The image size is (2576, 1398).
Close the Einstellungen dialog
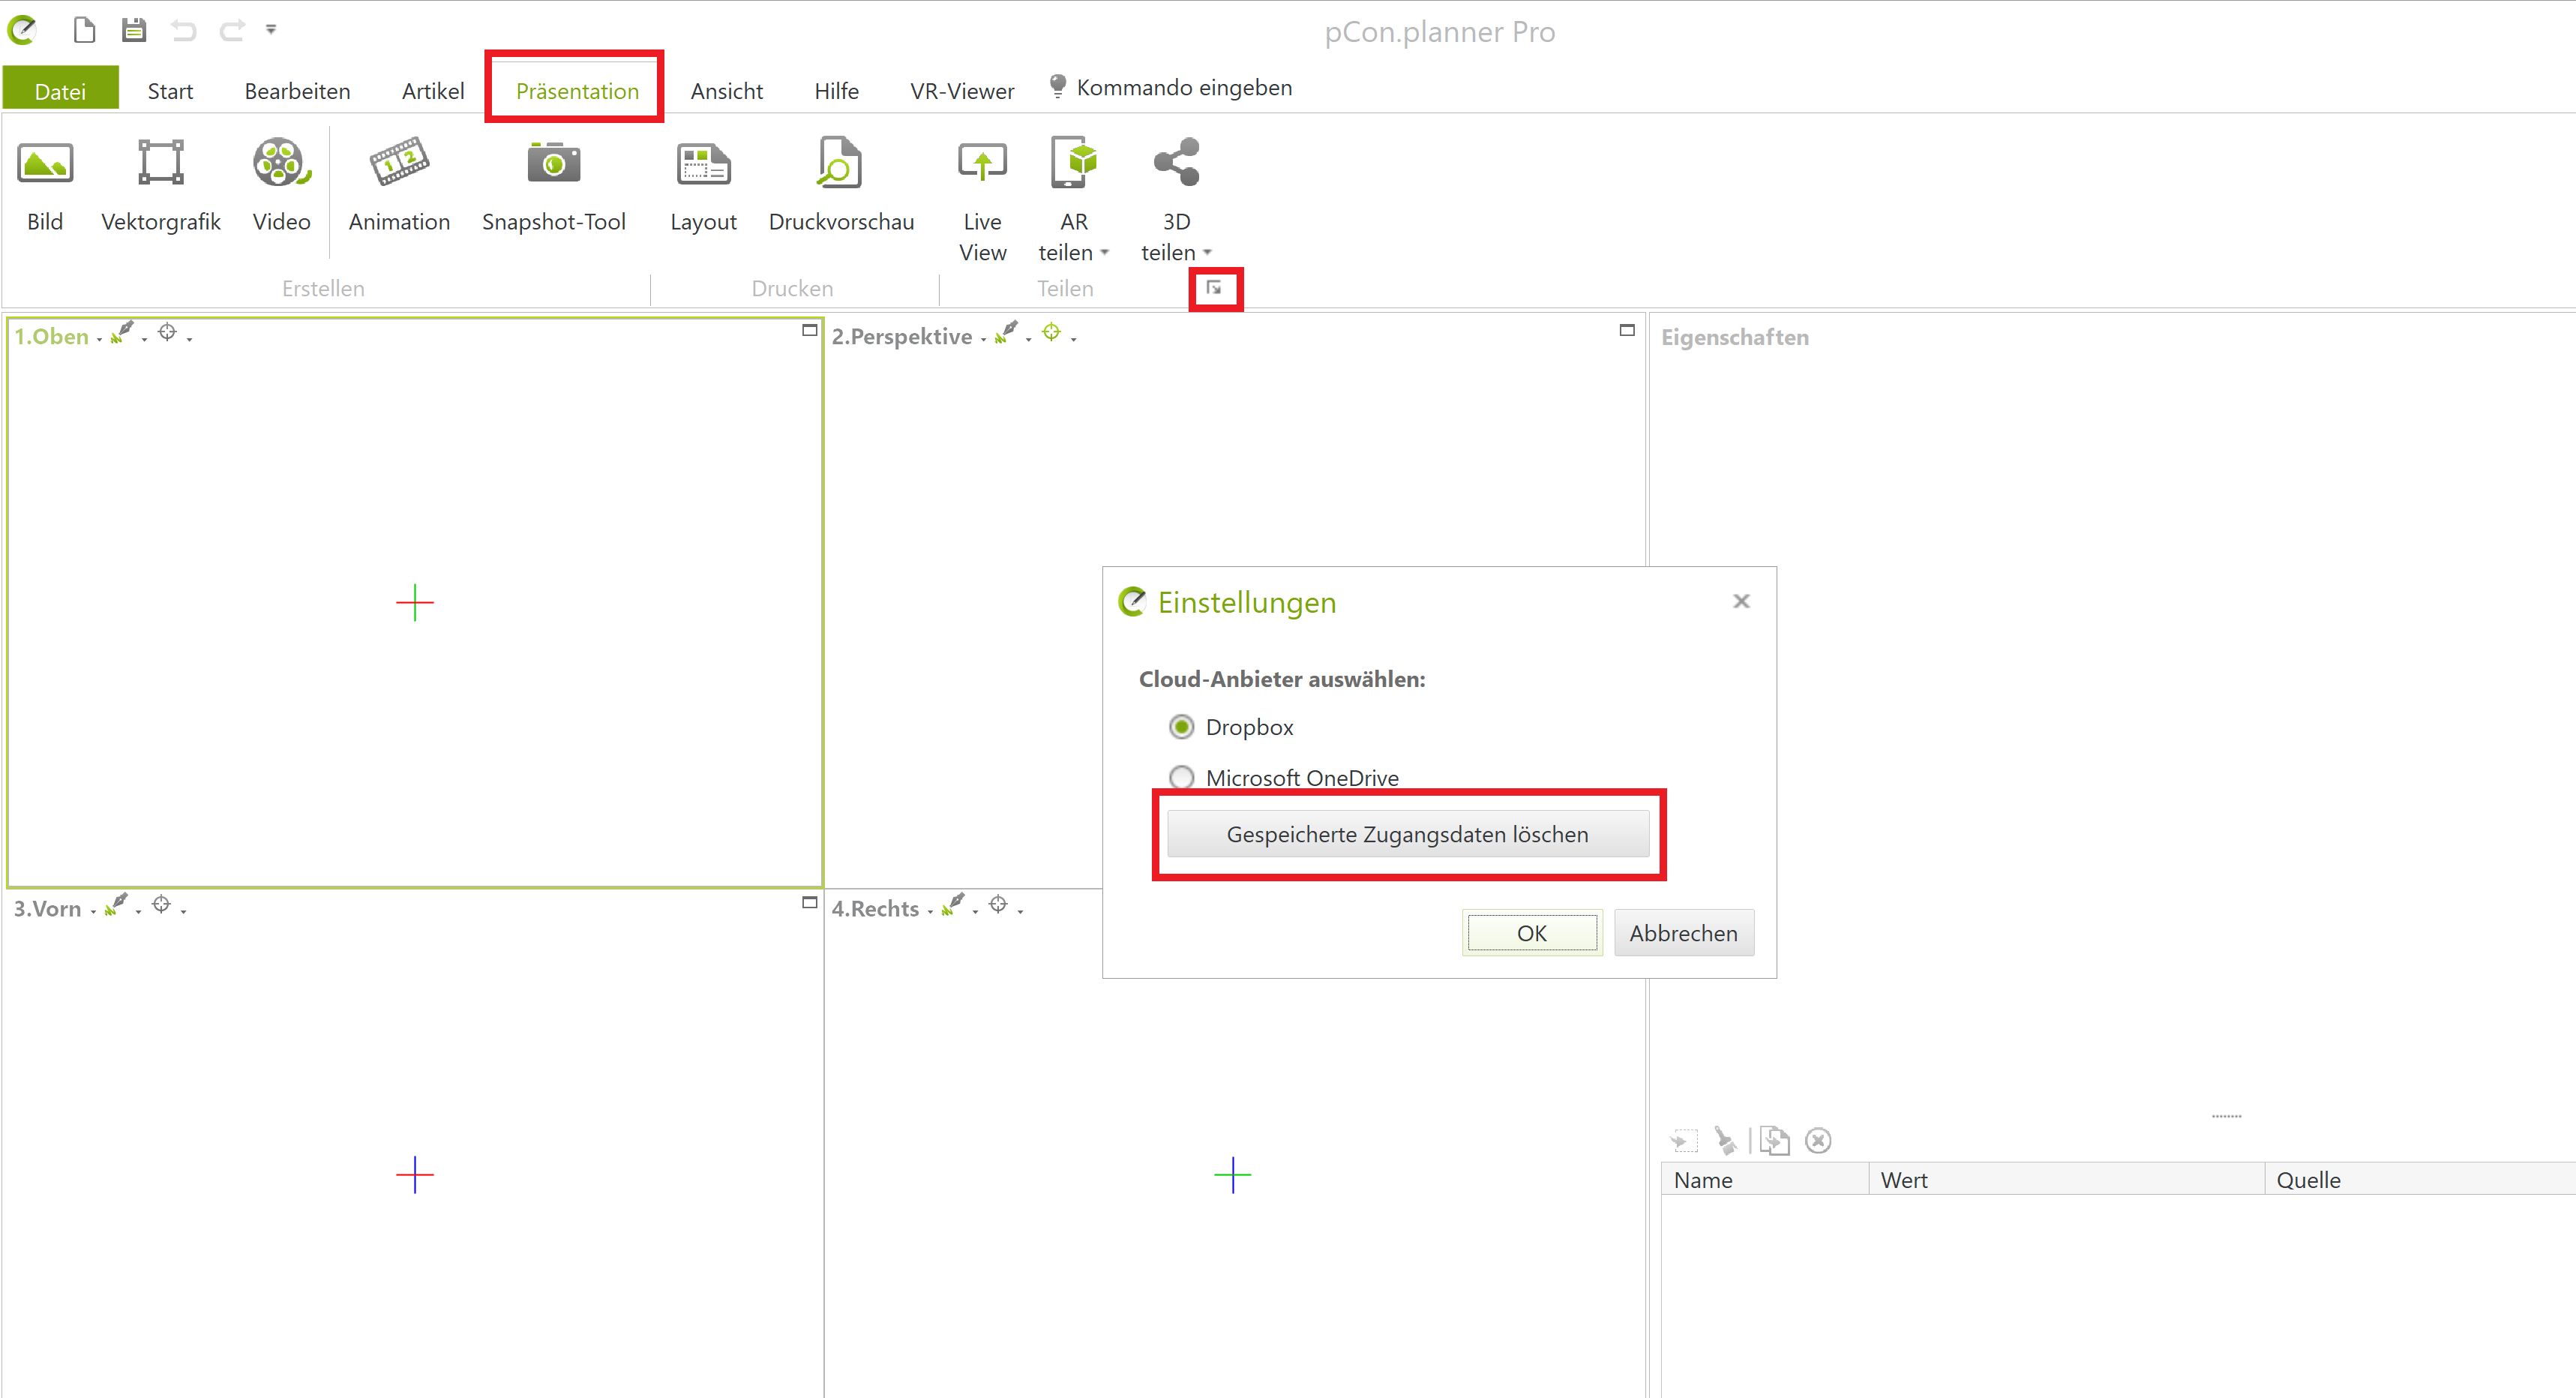(1741, 601)
